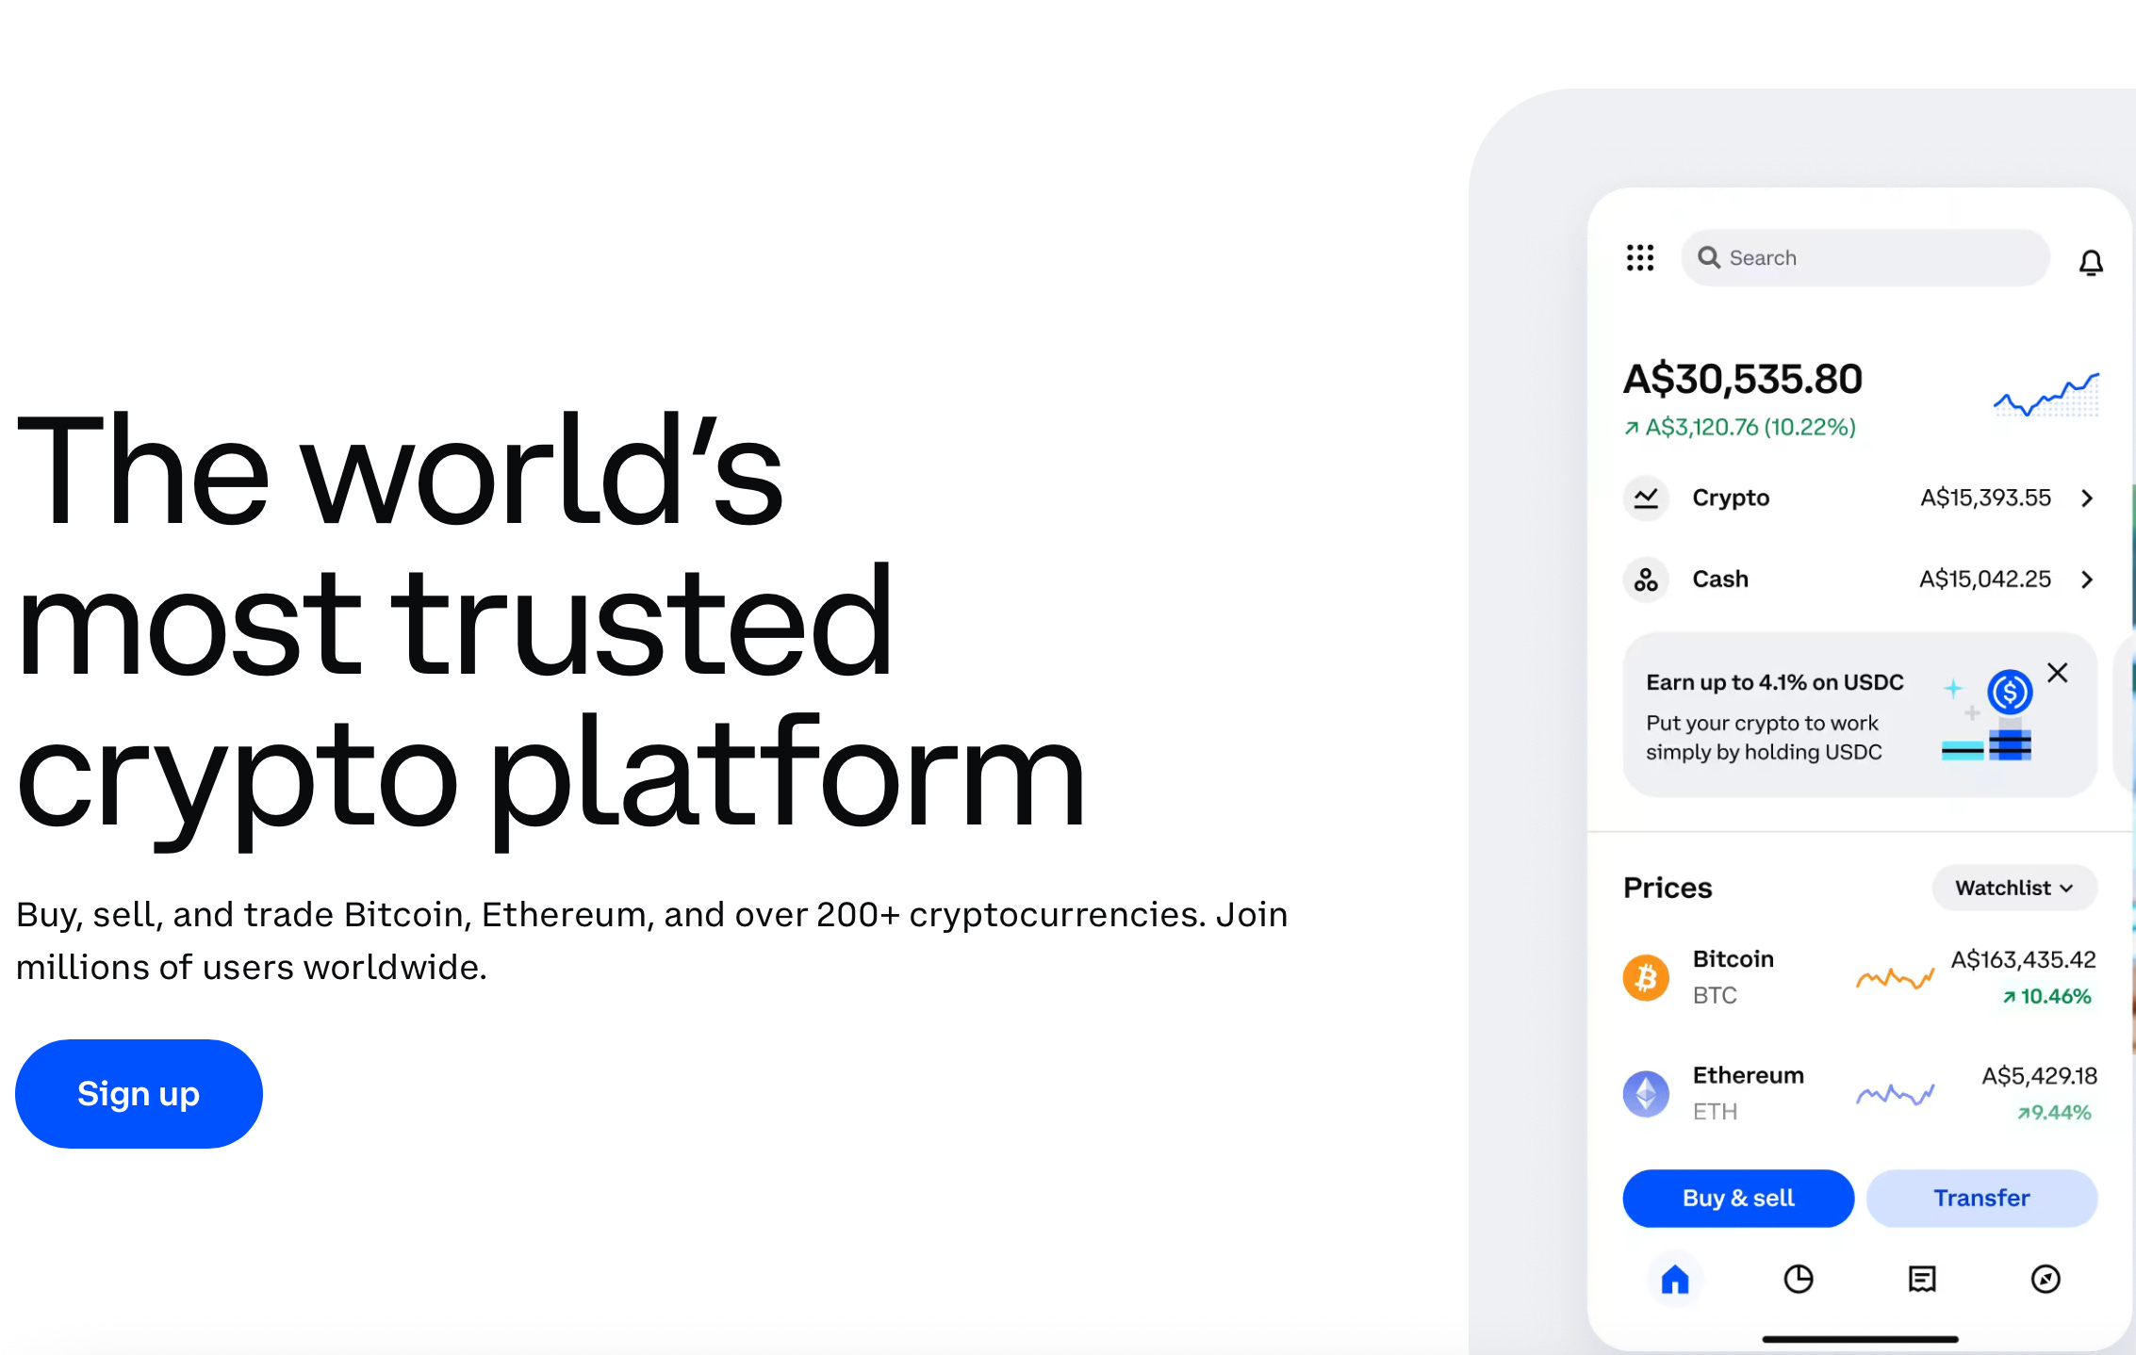Image resolution: width=2136 pixels, height=1355 pixels.
Task: Click the Ethereum coin icon
Action: point(1646,1093)
